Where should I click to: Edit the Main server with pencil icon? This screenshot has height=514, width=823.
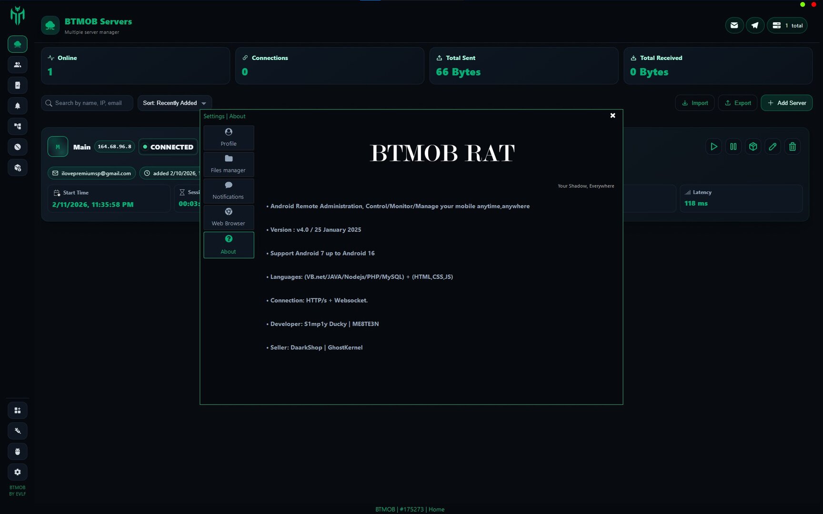tap(773, 147)
